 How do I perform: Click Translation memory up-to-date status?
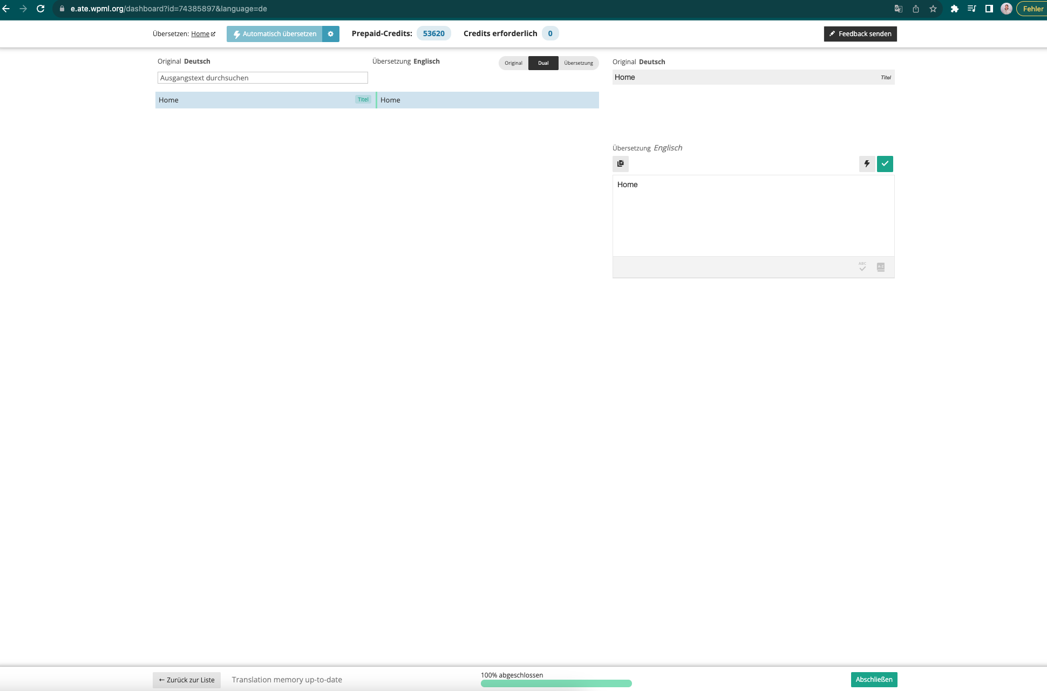pos(287,680)
